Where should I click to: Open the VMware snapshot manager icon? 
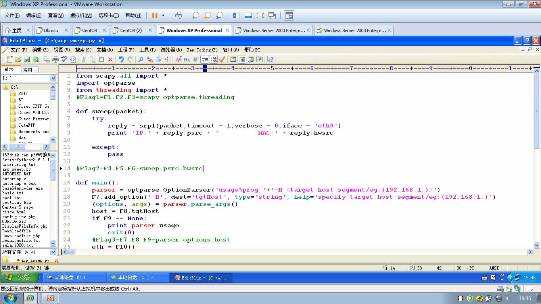(x=219, y=15)
